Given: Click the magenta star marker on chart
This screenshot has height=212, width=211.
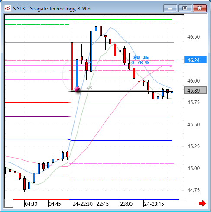Looking at the screenshot, I should [77, 89].
